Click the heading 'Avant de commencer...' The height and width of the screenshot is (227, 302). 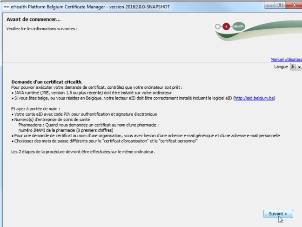[x=34, y=19]
